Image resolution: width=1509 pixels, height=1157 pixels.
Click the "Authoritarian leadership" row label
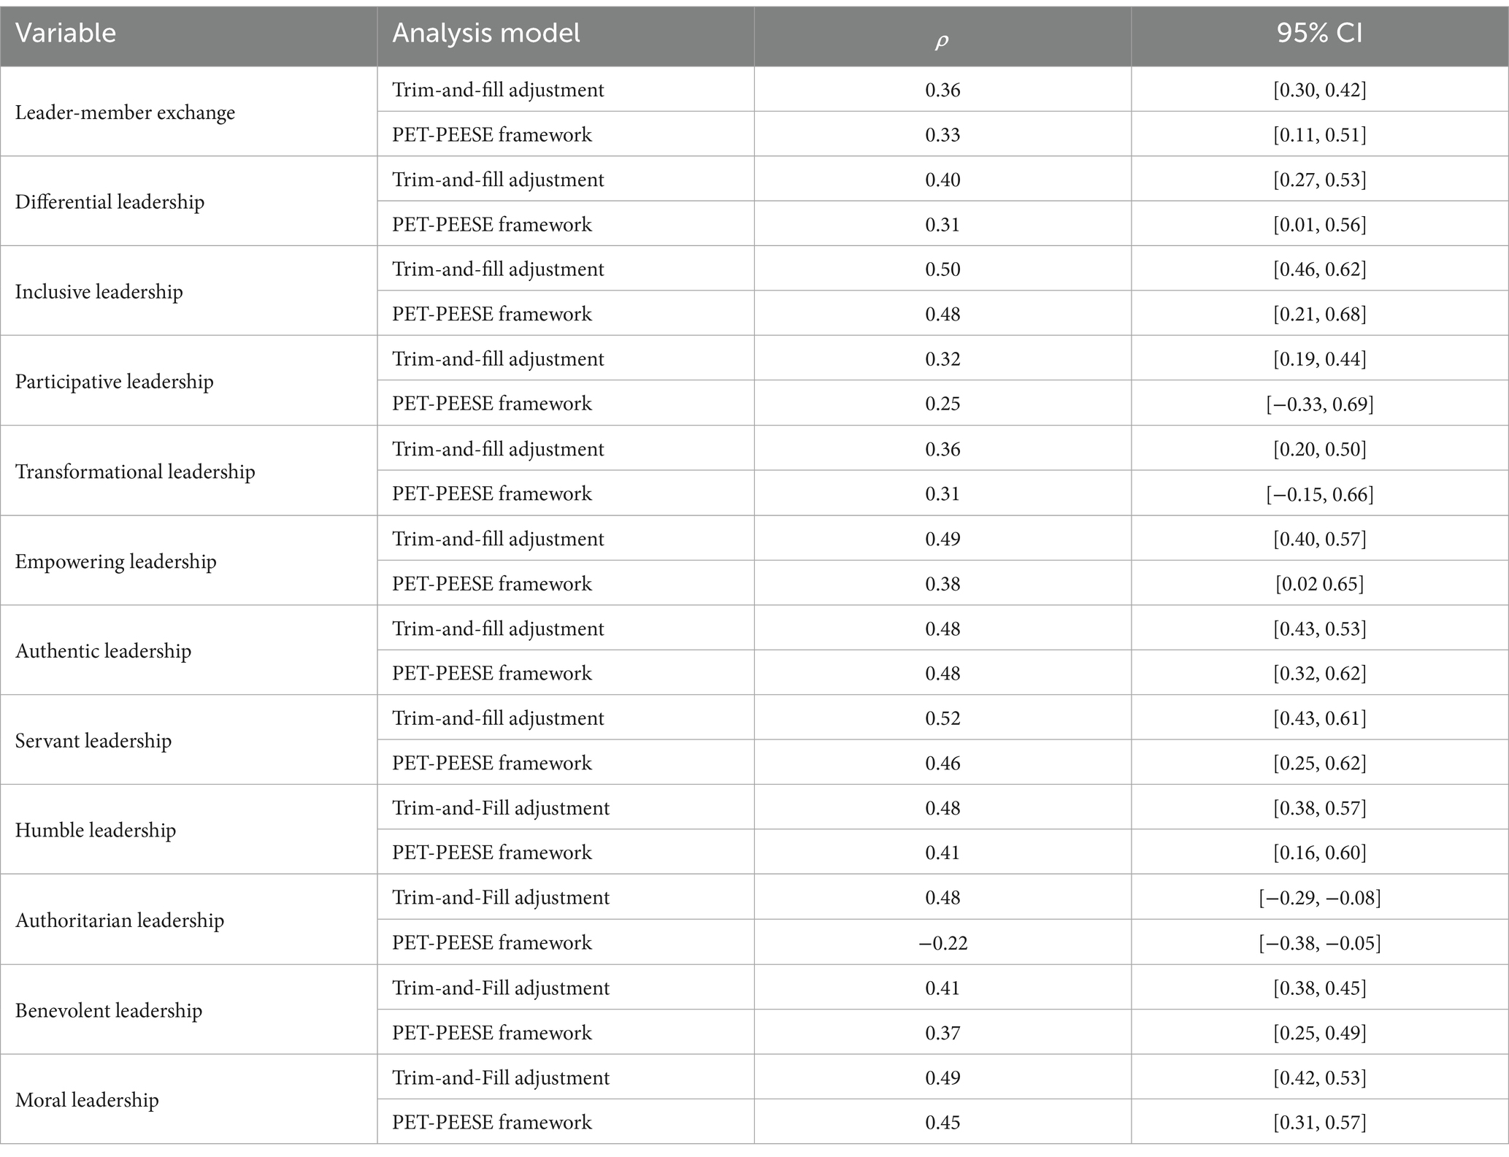119,920
